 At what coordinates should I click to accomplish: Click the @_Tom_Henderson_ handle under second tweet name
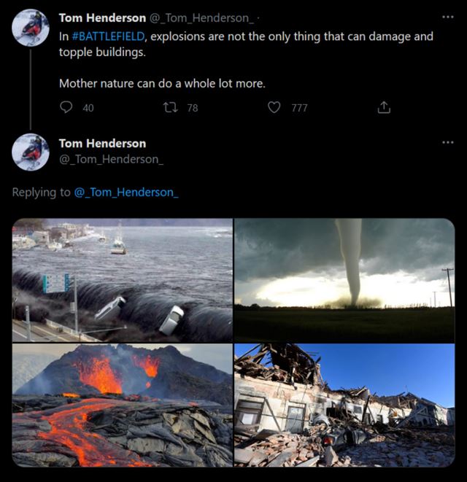click(111, 159)
